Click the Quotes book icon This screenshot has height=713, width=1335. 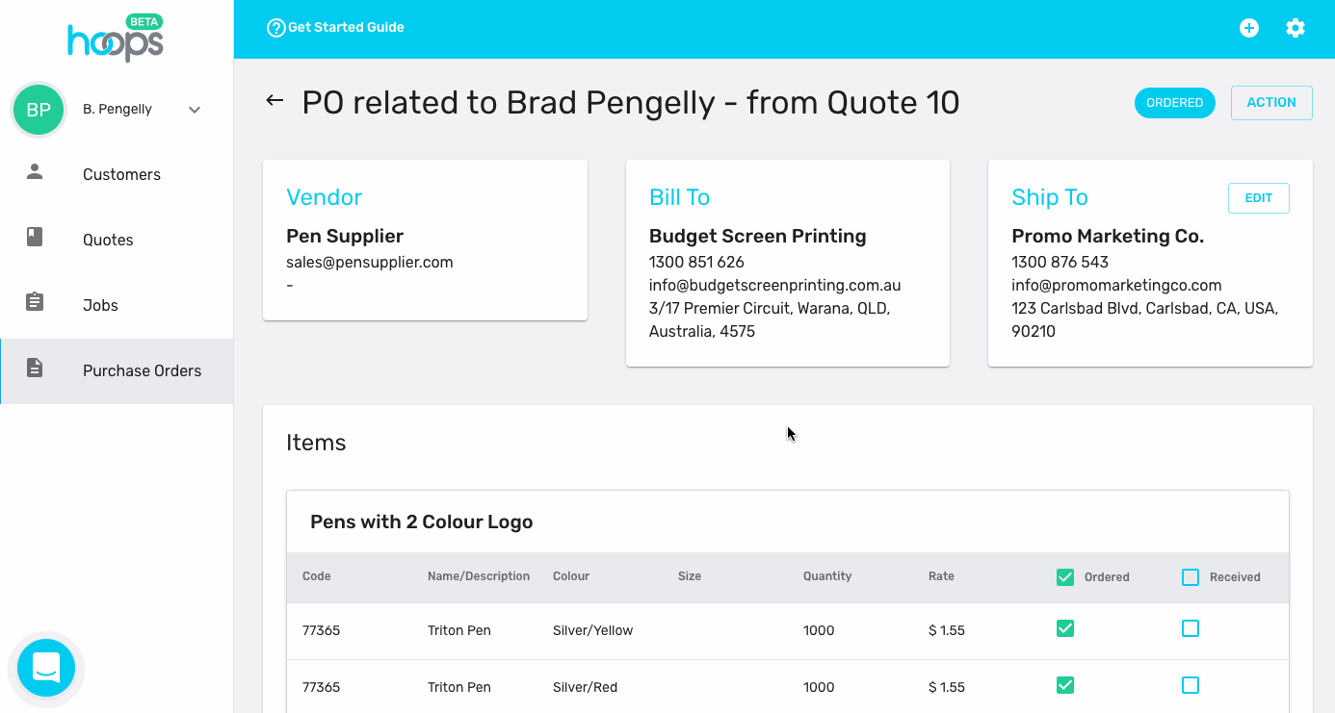(35, 238)
